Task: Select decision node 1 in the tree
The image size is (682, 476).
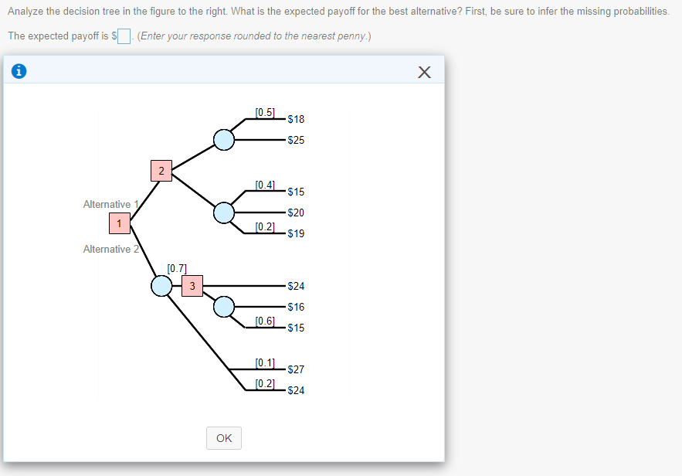Action: 119,223
